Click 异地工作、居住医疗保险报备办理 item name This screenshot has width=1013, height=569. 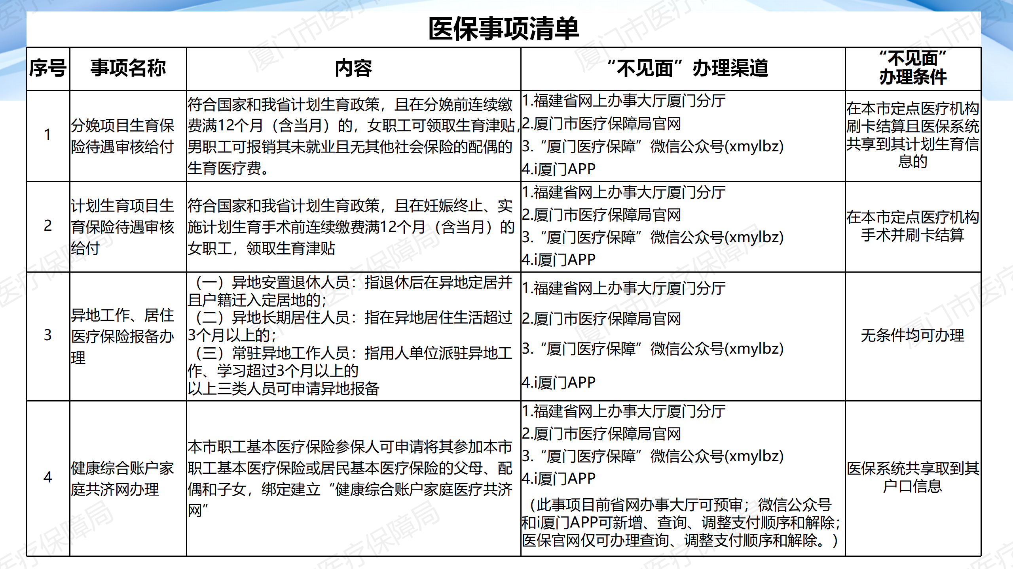tap(123, 336)
